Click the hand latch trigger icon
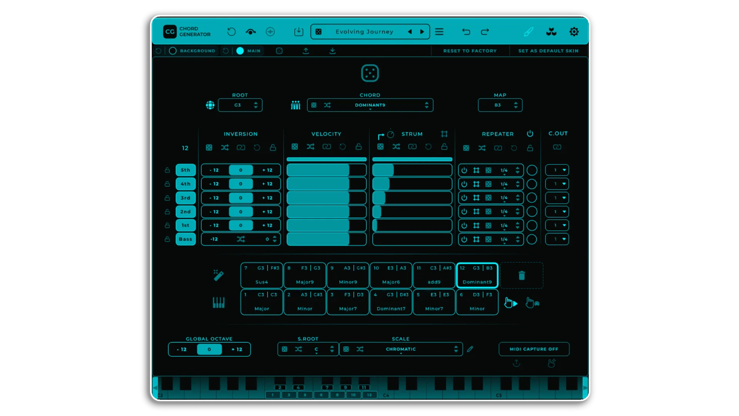 (x=532, y=303)
